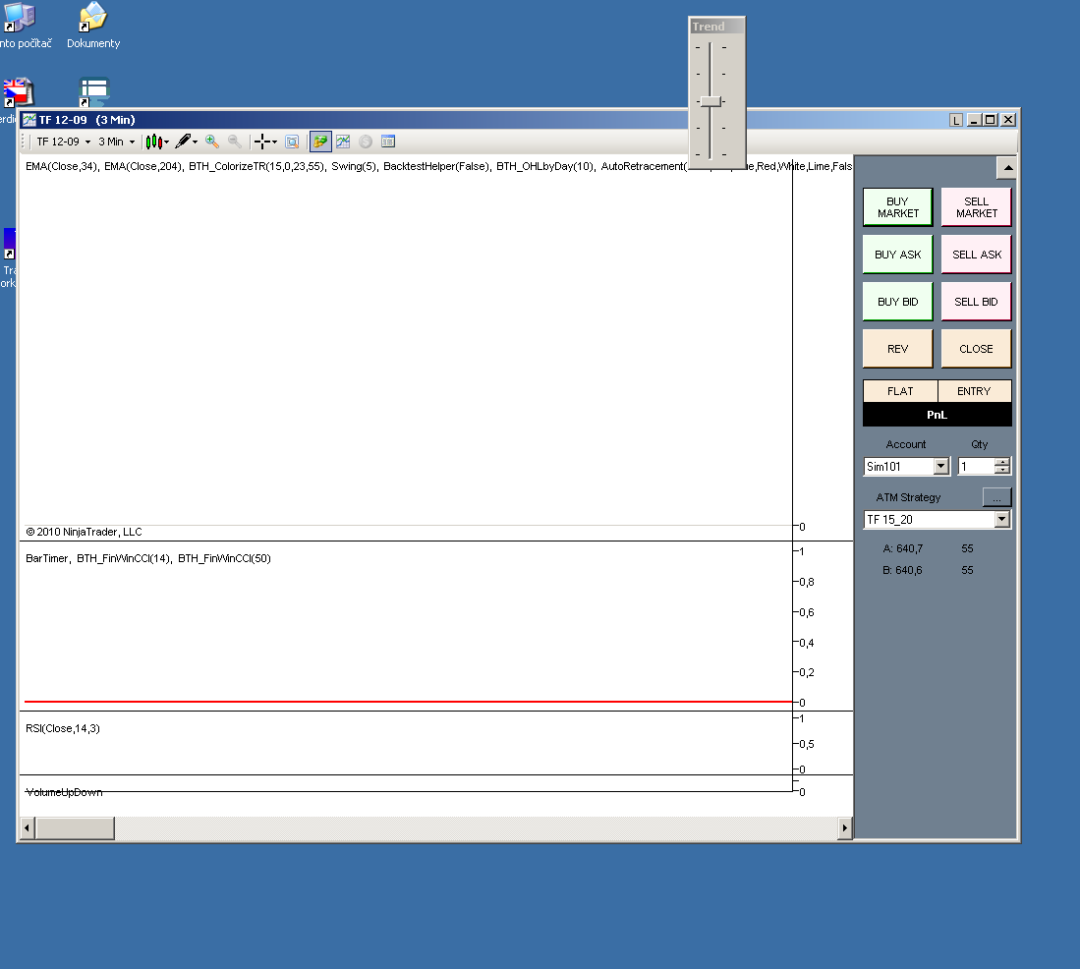Click the BarTimer indicator label
This screenshot has width=1080, height=969.
(47, 558)
